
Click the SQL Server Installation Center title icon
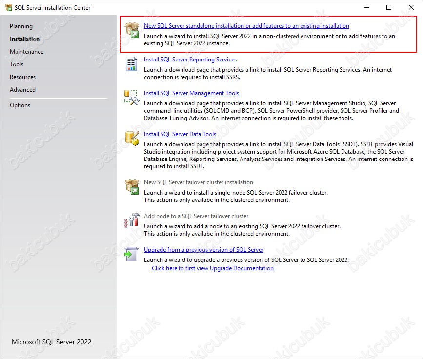9,7
